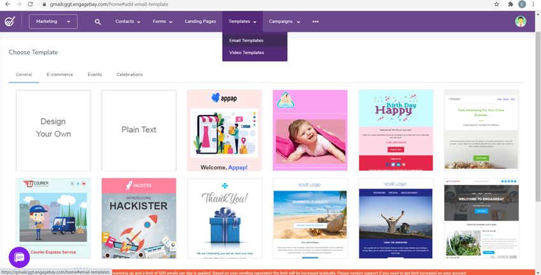Select the Thank You gift template
Screen dimensions: 541x275
pos(225,218)
